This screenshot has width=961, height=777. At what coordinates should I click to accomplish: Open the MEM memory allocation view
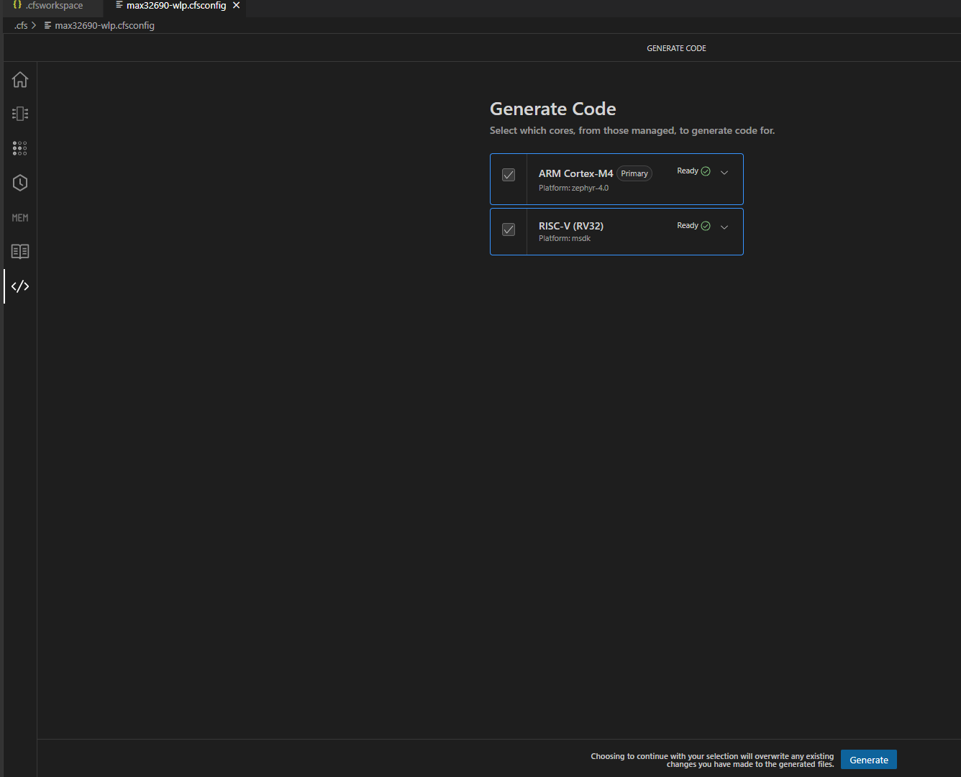pos(19,217)
